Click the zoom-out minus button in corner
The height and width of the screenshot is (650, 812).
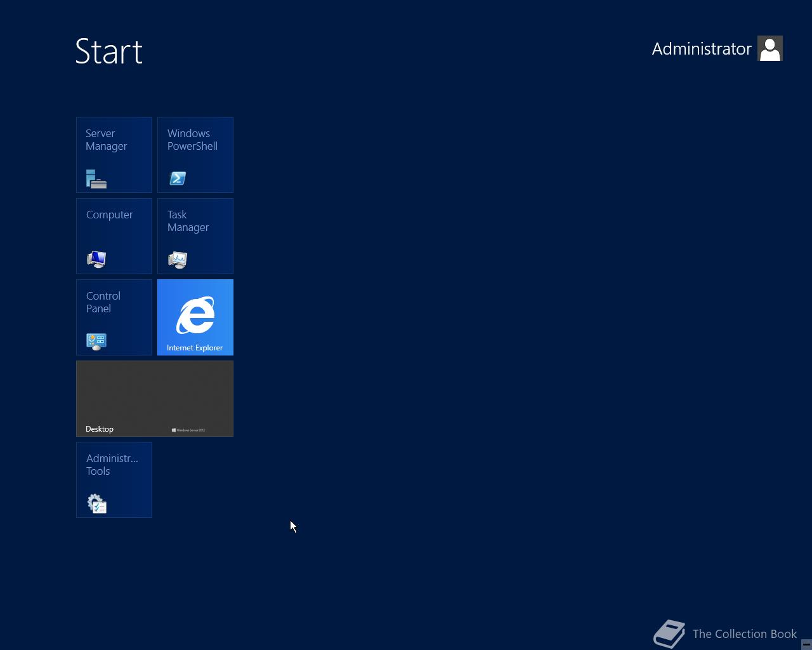(806, 644)
